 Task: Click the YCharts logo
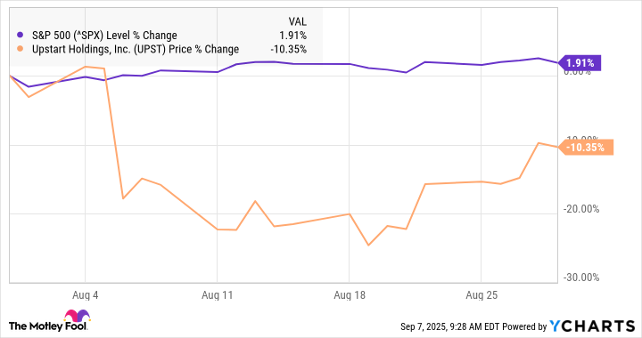point(592,326)
